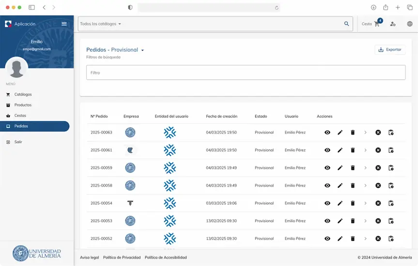Select Pedidos in sidebar menu
Image resolution: width=418 pixels, height=266 pixels.
(35, 126)
